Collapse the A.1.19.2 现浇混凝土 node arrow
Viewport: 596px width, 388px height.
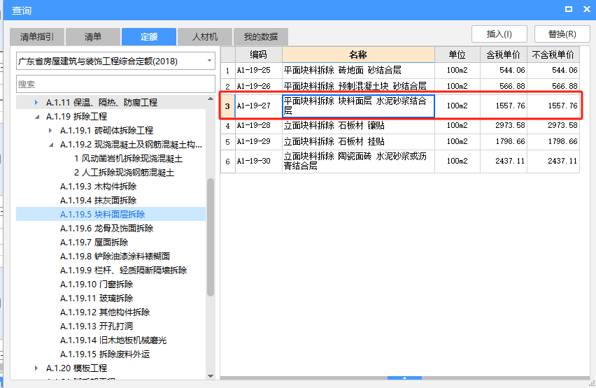(x=51, y=145)
